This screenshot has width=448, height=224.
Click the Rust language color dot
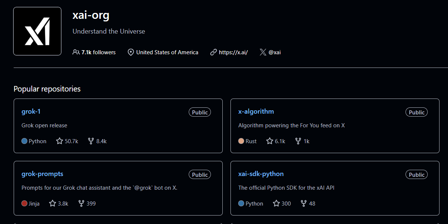pyautogui.click(x=241, y=141)
